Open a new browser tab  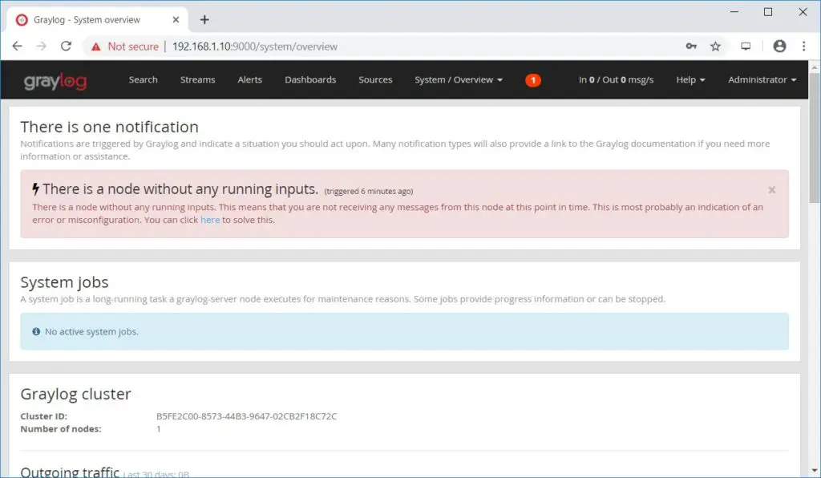pos(204,20)
